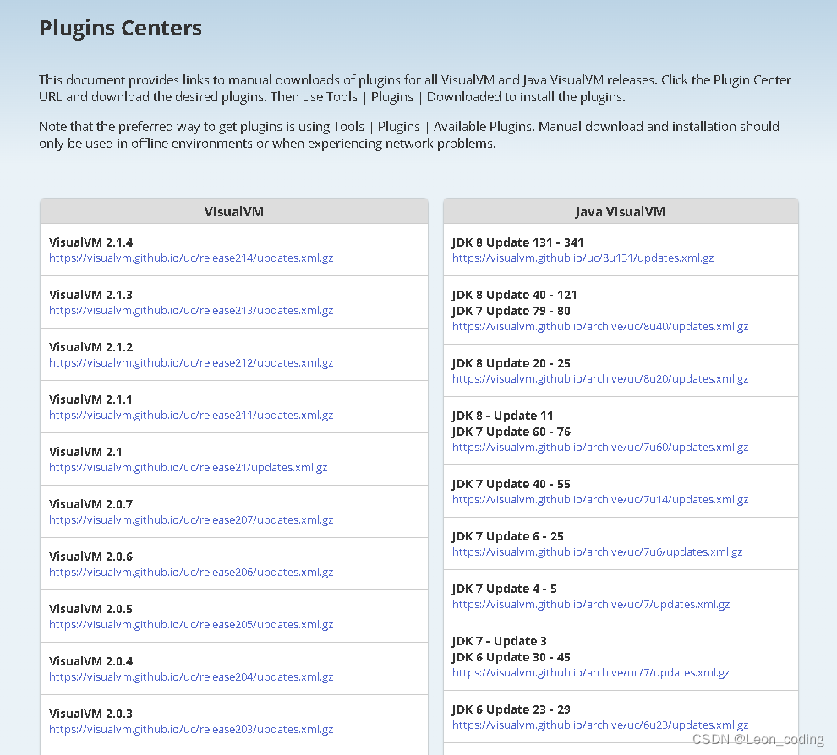Open the VisualVM 2.1 release21 updates link

[x=188, y=468]
